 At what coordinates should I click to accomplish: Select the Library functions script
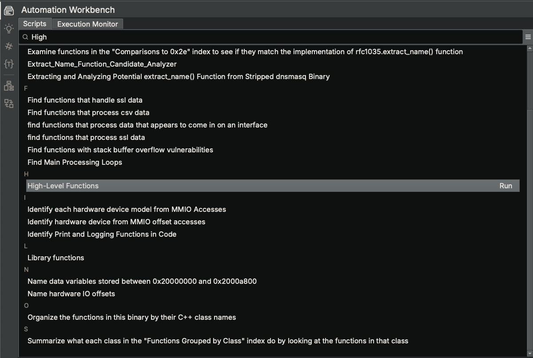click(x=55, y=258)
